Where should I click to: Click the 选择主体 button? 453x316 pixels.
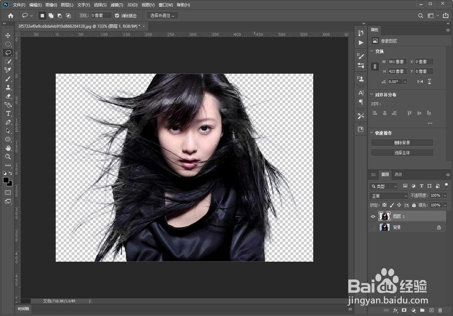pyautogui.click(x=402, y=153)
